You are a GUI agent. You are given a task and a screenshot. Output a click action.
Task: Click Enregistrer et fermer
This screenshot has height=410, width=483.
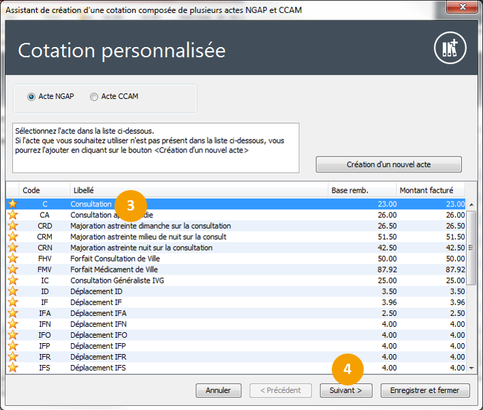425,390
